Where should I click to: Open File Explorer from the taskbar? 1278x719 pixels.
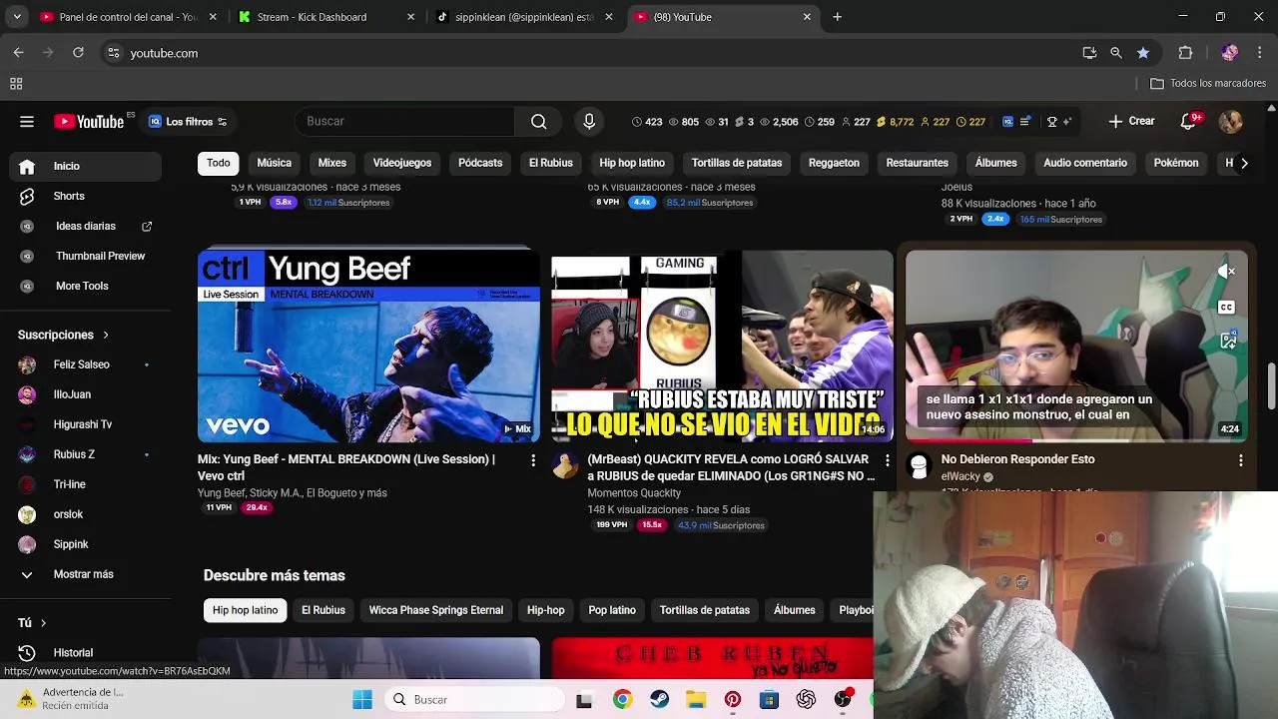pyautogui.click(x=696, y=700)
